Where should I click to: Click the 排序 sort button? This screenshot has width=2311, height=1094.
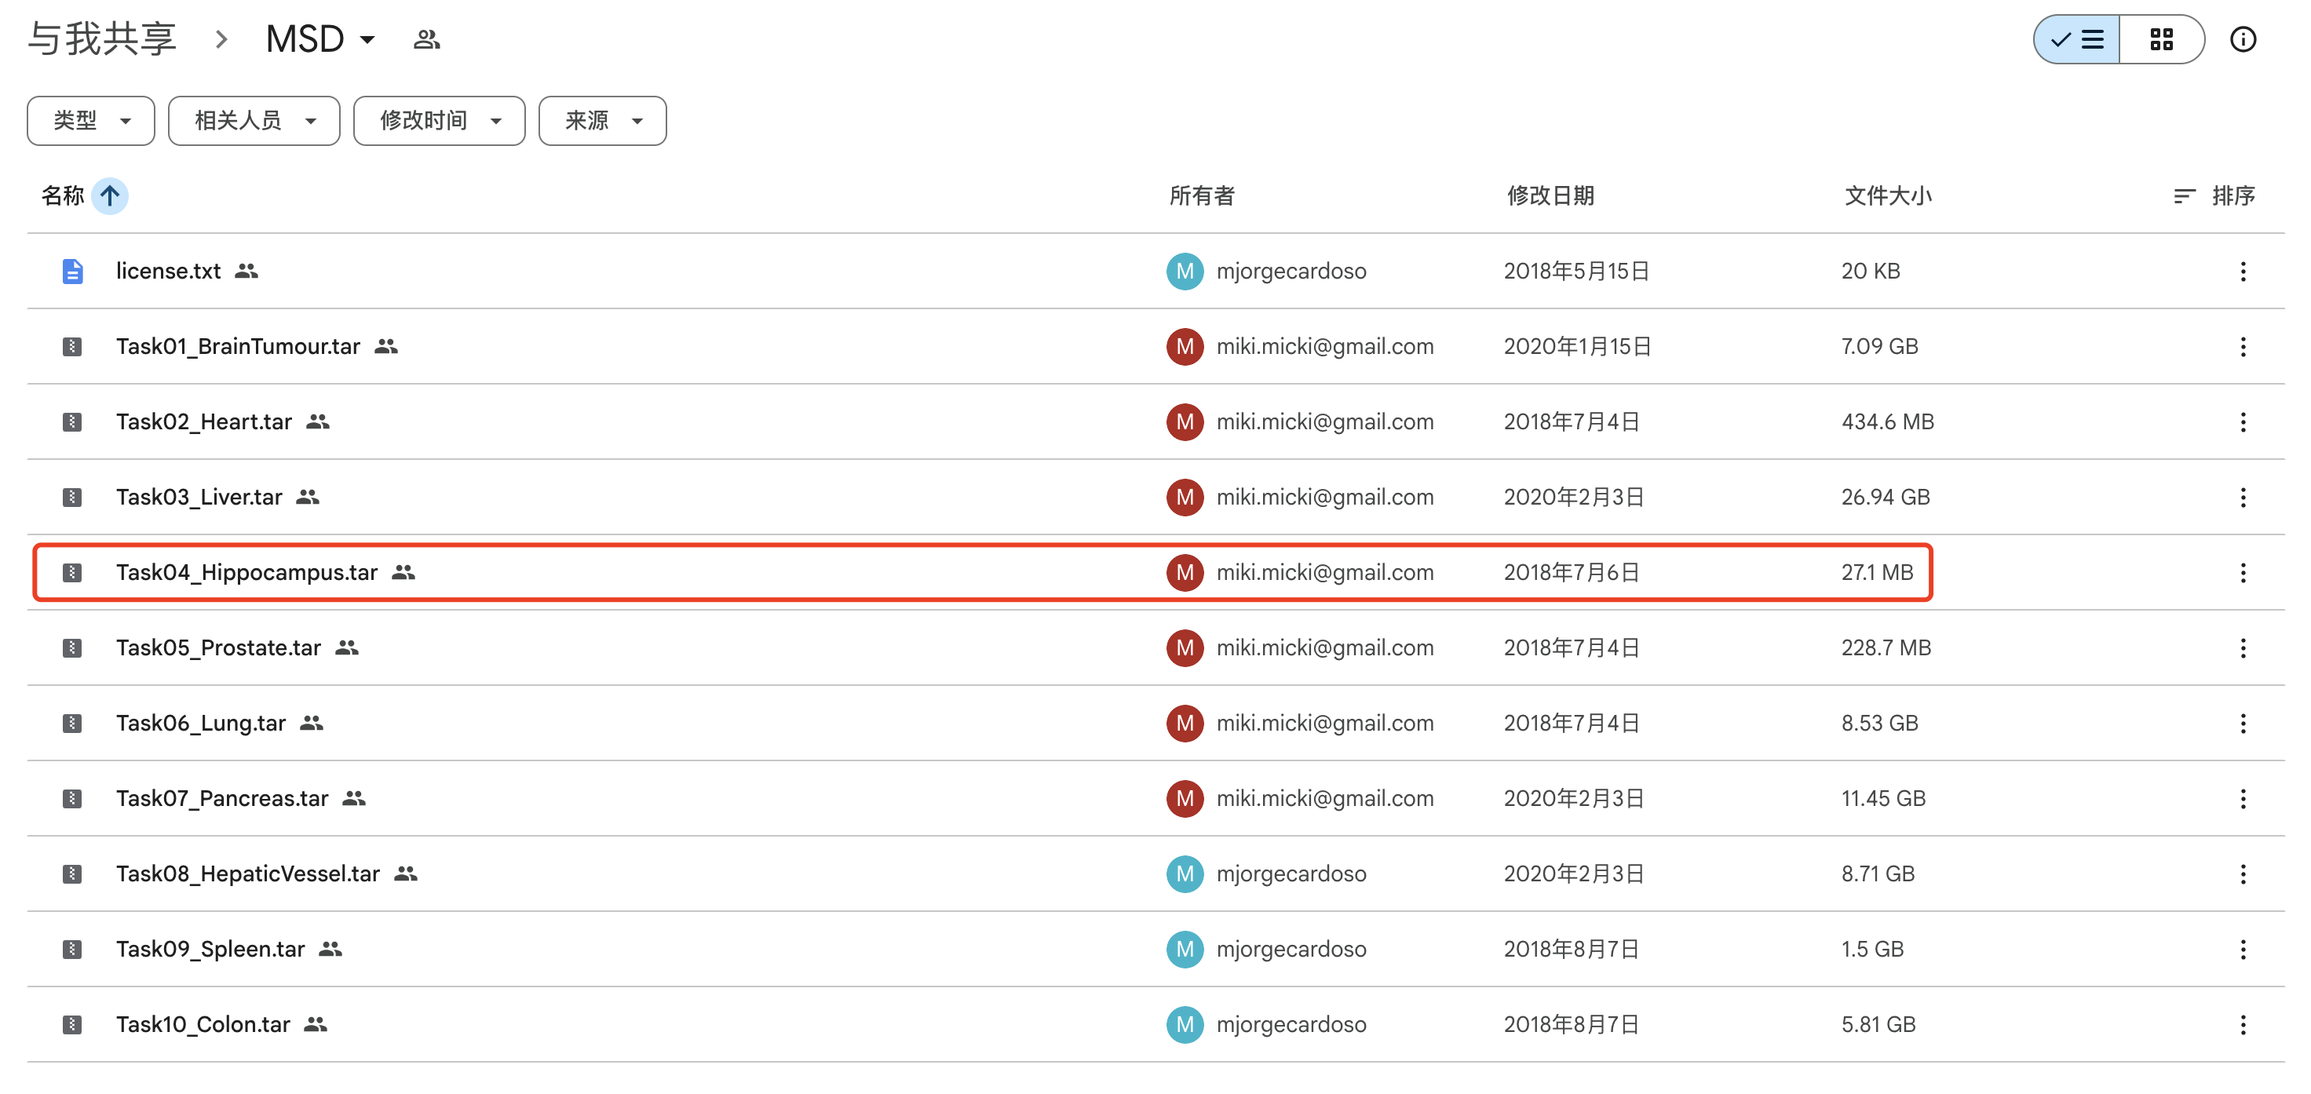[x=2214, y=195]
